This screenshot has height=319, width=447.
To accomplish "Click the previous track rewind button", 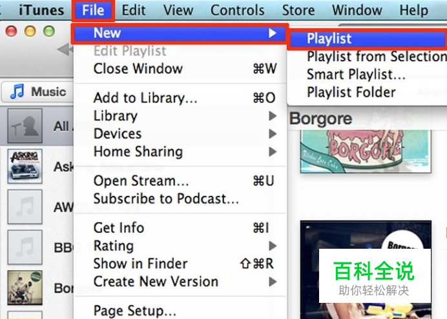I will point(65,50).
